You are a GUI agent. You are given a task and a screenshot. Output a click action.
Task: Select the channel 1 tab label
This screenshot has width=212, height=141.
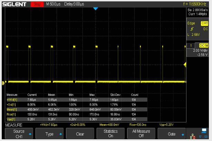pyautogui.click(x=190, y=46)
